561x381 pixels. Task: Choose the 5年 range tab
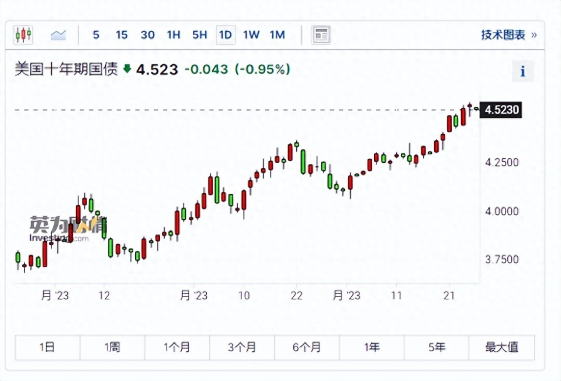437,347
